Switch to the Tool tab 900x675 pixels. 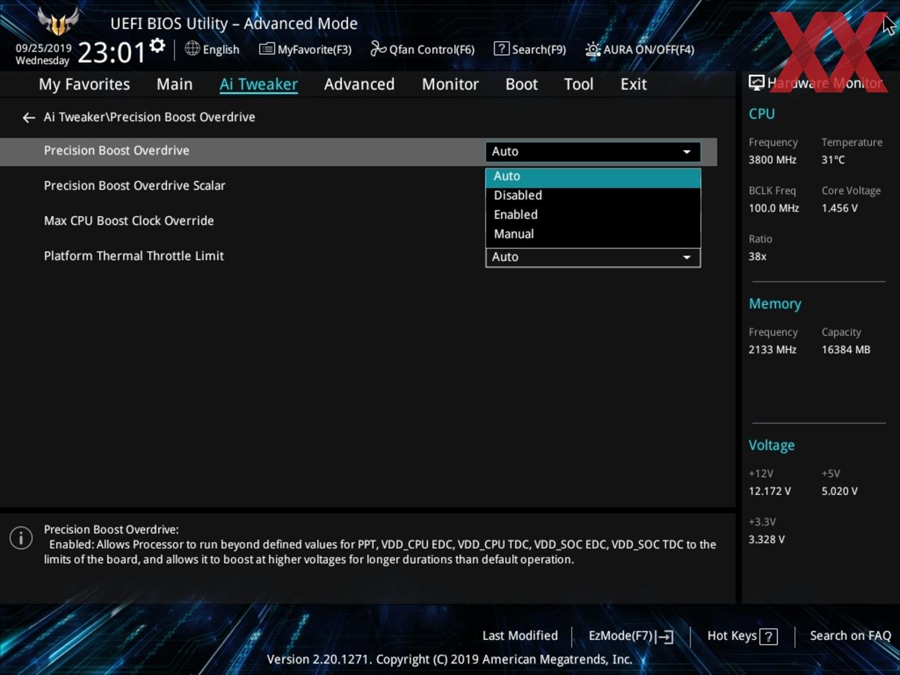pos(578,84)
